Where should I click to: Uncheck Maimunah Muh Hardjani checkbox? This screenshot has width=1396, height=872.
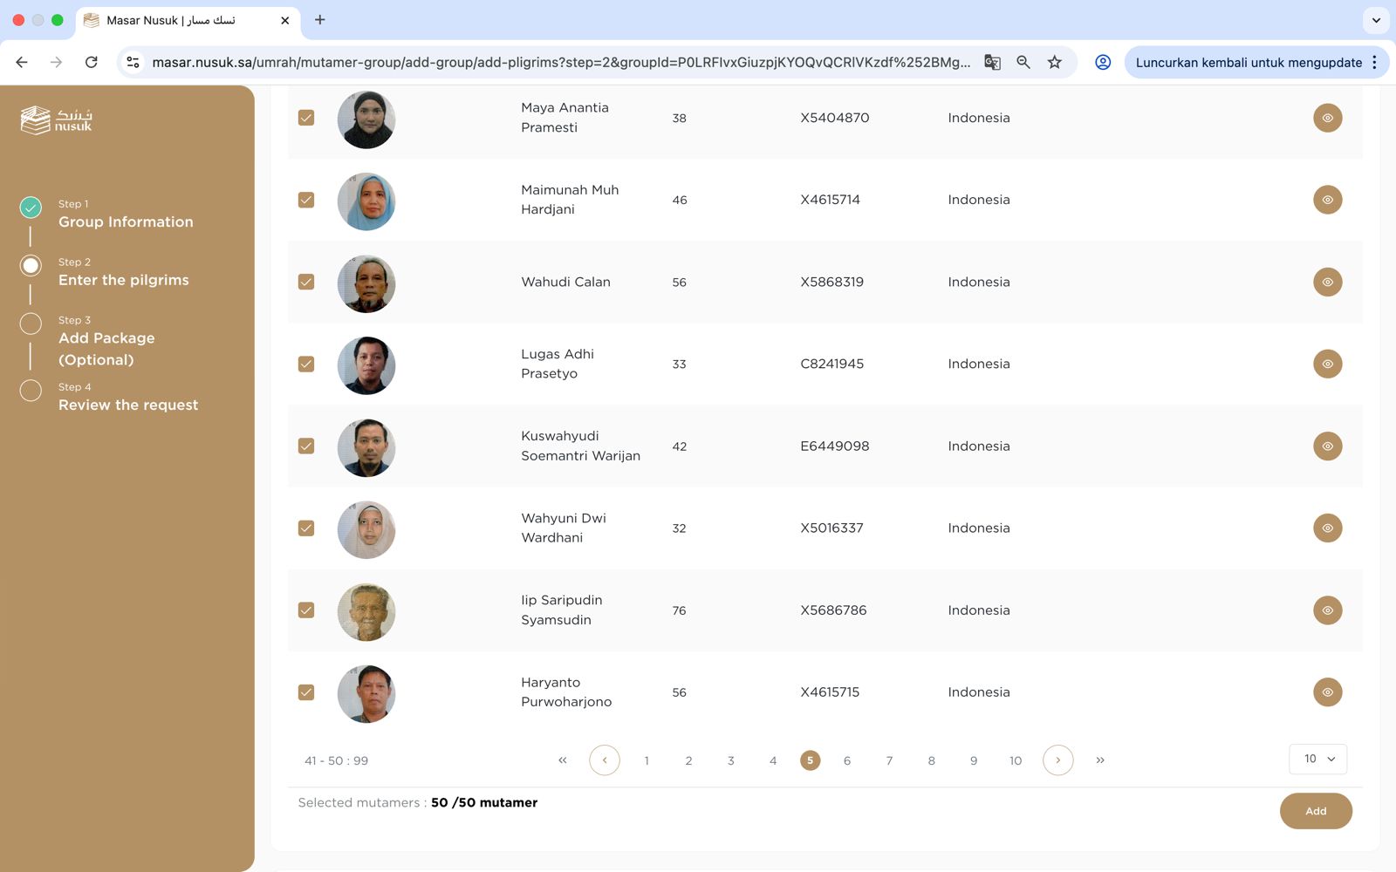tap(306, 200)
